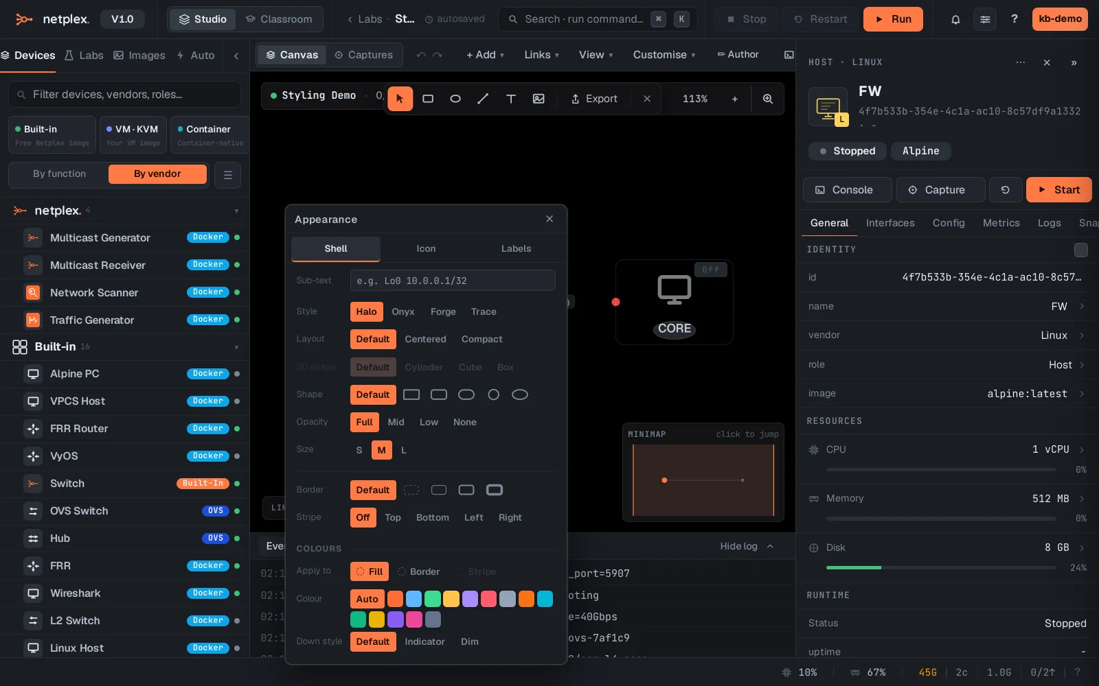Collapse the Built-in device group
The height and width of the screenshot is (686, 1099).
coord(236,347)
